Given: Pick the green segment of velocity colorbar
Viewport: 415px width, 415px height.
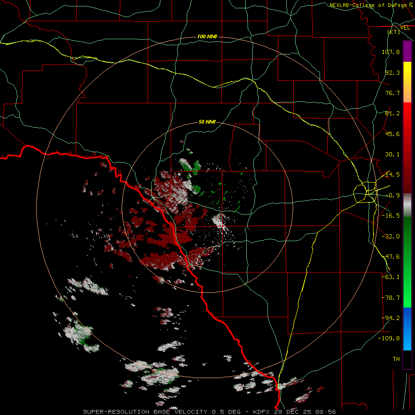Looking at the screenshot, I should (x=407, y=262).
